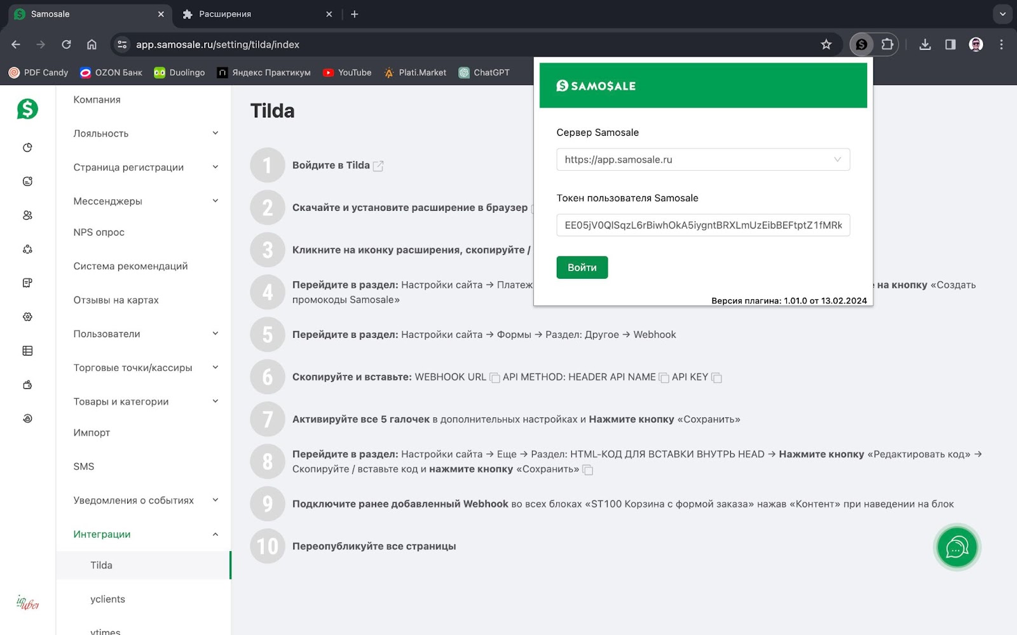Image resolution: width=1017 pixels, height=635 pixels.
Task: Click the Войти button in the extension popup
Action: tap(582, 267)
